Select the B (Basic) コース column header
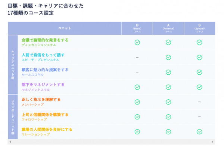 click(137, 28)
